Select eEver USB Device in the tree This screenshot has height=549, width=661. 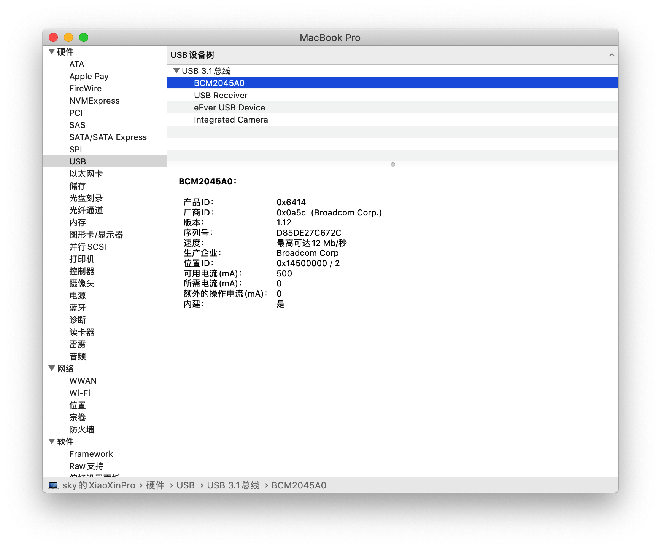(392, 107)
